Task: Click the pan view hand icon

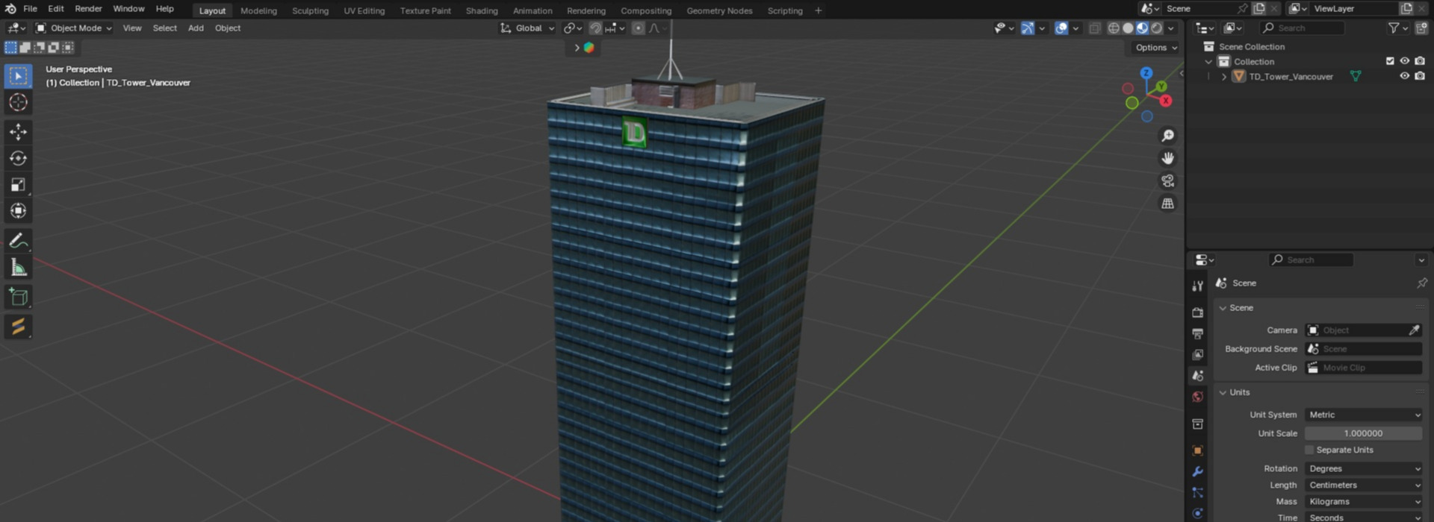Action: [x=1167, y=158]
